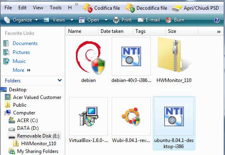Click Decodifica file label
Image resolution: width=225 pixels, height=155 pixels.
coord(152,8)
